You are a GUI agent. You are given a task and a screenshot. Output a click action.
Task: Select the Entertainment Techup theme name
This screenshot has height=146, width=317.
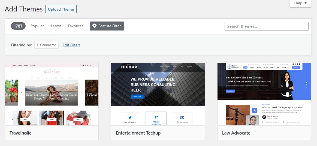138,133
